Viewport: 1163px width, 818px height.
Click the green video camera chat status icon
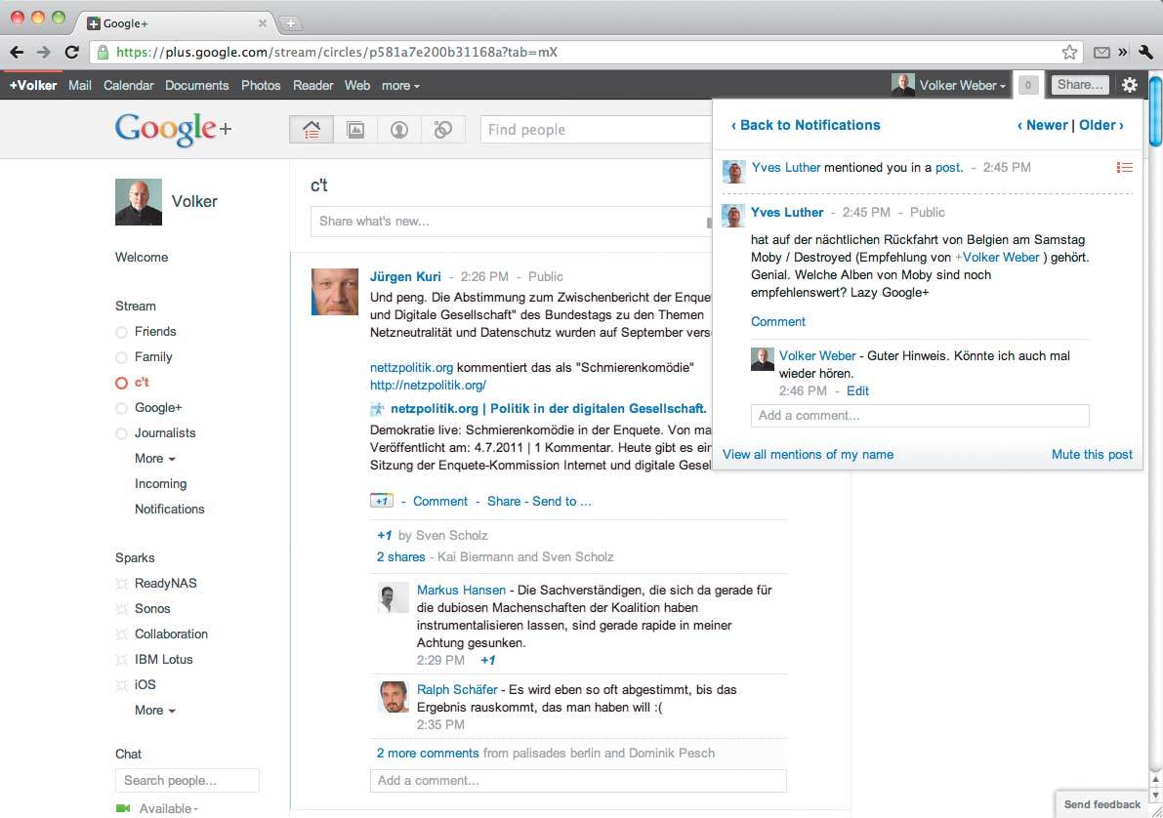click(x=123, y=807)
